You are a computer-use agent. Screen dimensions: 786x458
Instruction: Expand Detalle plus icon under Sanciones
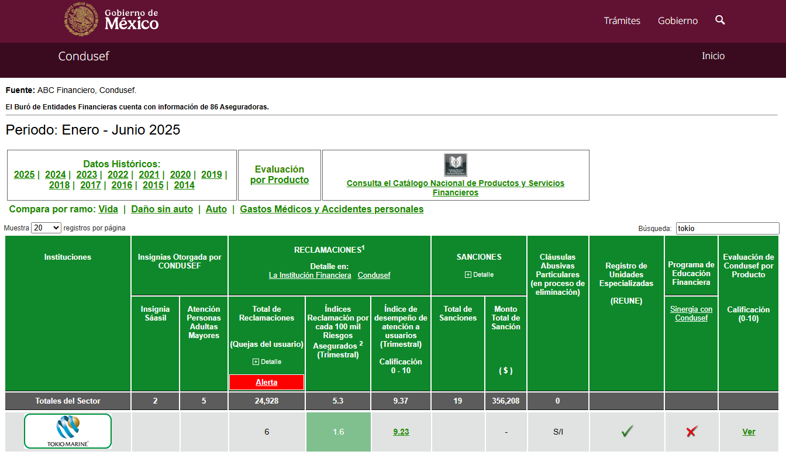468,275
